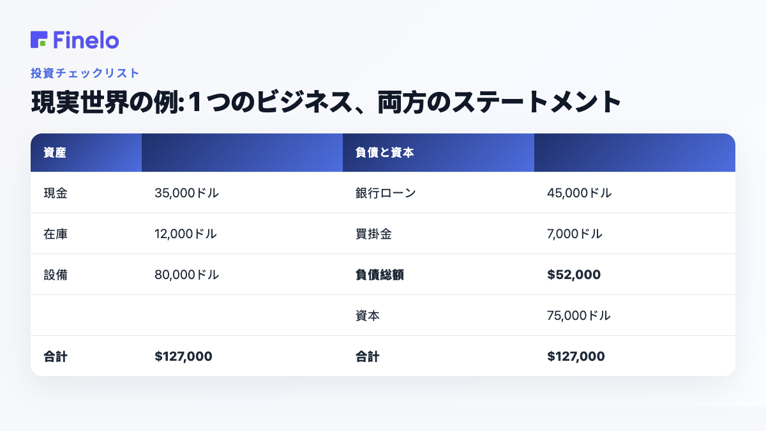Click the 銀行ローン row label
Image resolution: width=766 pixels, height=431 pixels.
click(386, 193)
